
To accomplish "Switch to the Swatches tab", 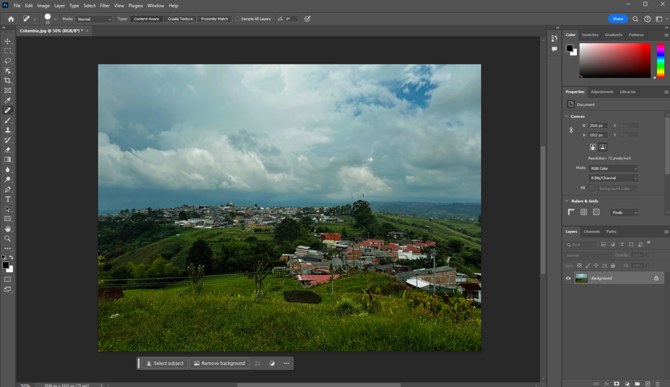I will point(590,34).
